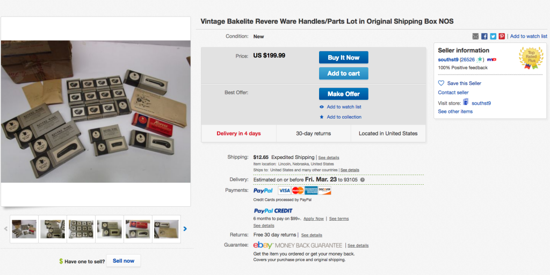The image size is (550, 275).
Task: Click the Make Offer button
Action: tap(343, 94)
